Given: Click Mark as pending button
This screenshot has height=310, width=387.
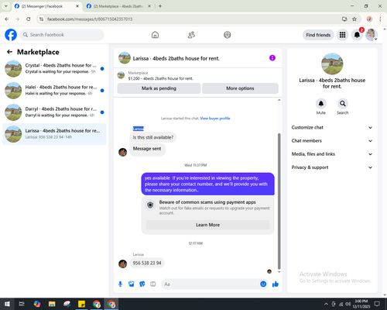Looking at the screenshot, I should 159,88.
